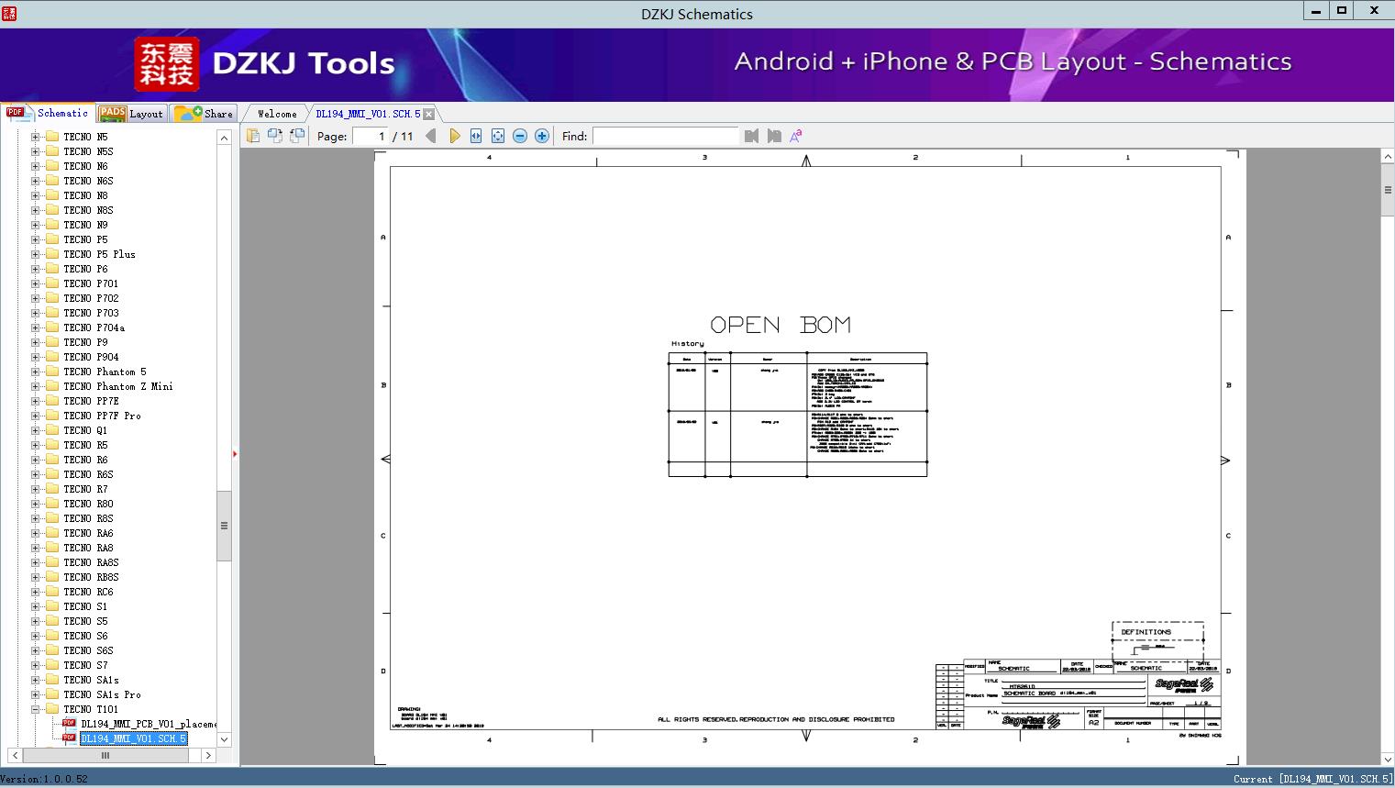Select the DL194_MMI_V01.SCH.5 document tab
Image resolution: width=1395 pixels, height=788 pixels.
(368, 114)
